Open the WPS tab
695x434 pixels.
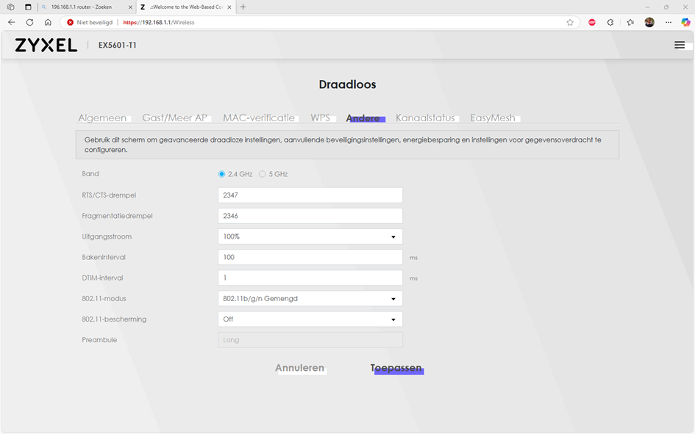(320, 117)
